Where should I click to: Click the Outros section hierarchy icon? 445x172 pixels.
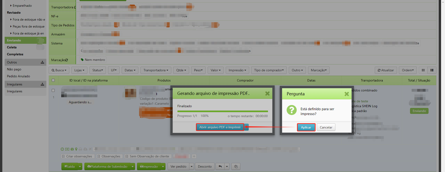point(42,63)
